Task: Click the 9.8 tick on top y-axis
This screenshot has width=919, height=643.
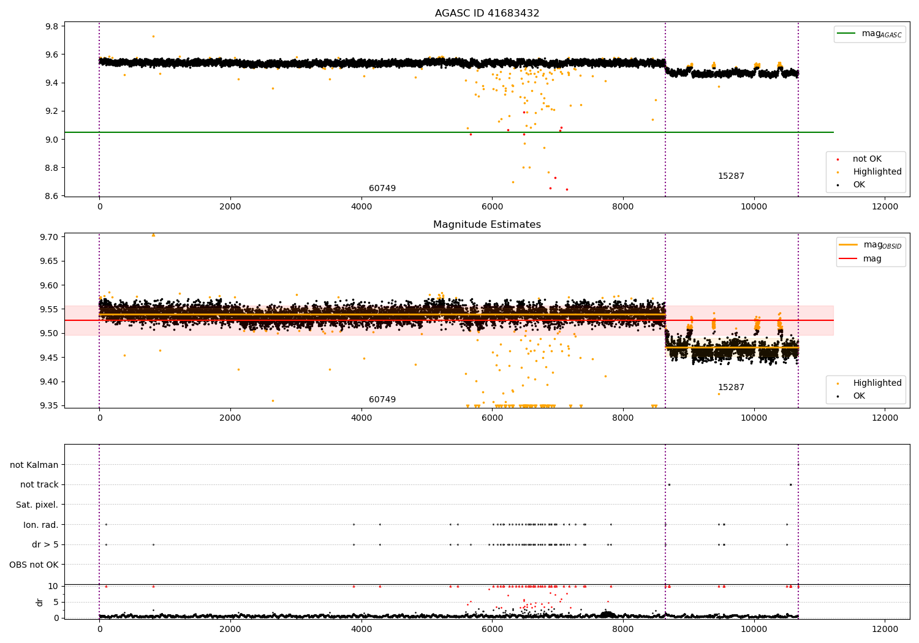Action: pyautogui.click(x=51, y=26)
